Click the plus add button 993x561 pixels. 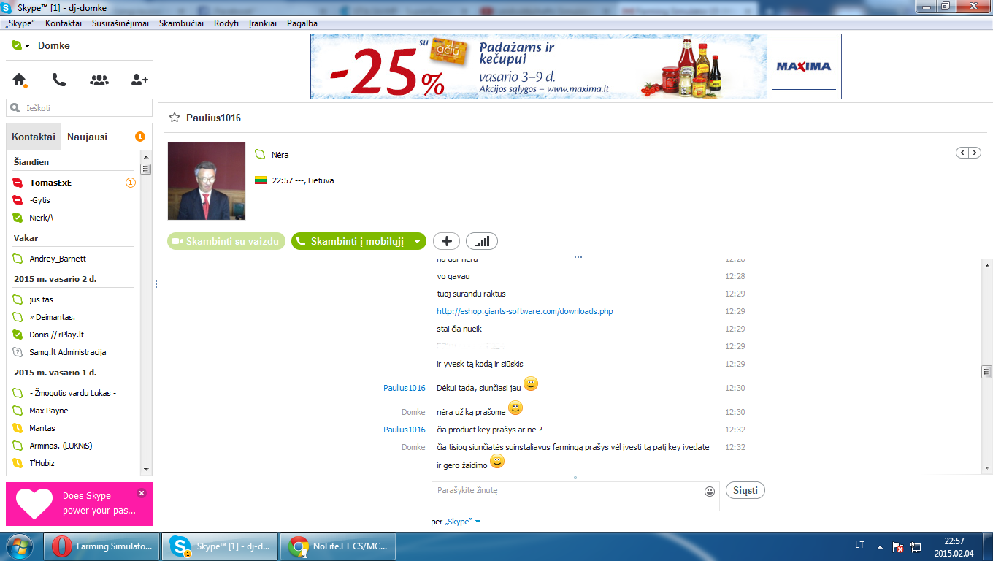click(446, 241)
